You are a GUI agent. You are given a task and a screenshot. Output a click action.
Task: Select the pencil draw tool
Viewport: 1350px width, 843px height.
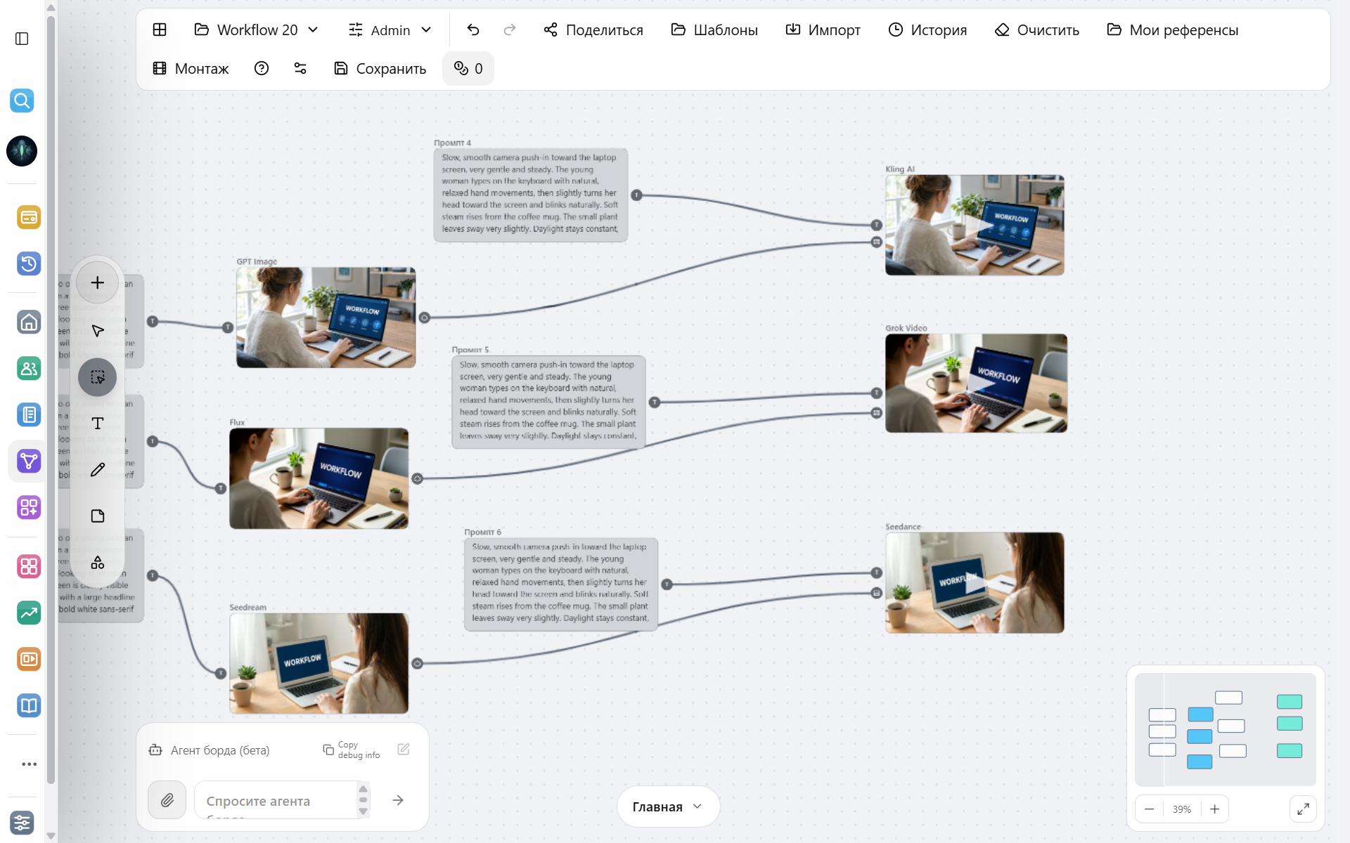(98, 469)
